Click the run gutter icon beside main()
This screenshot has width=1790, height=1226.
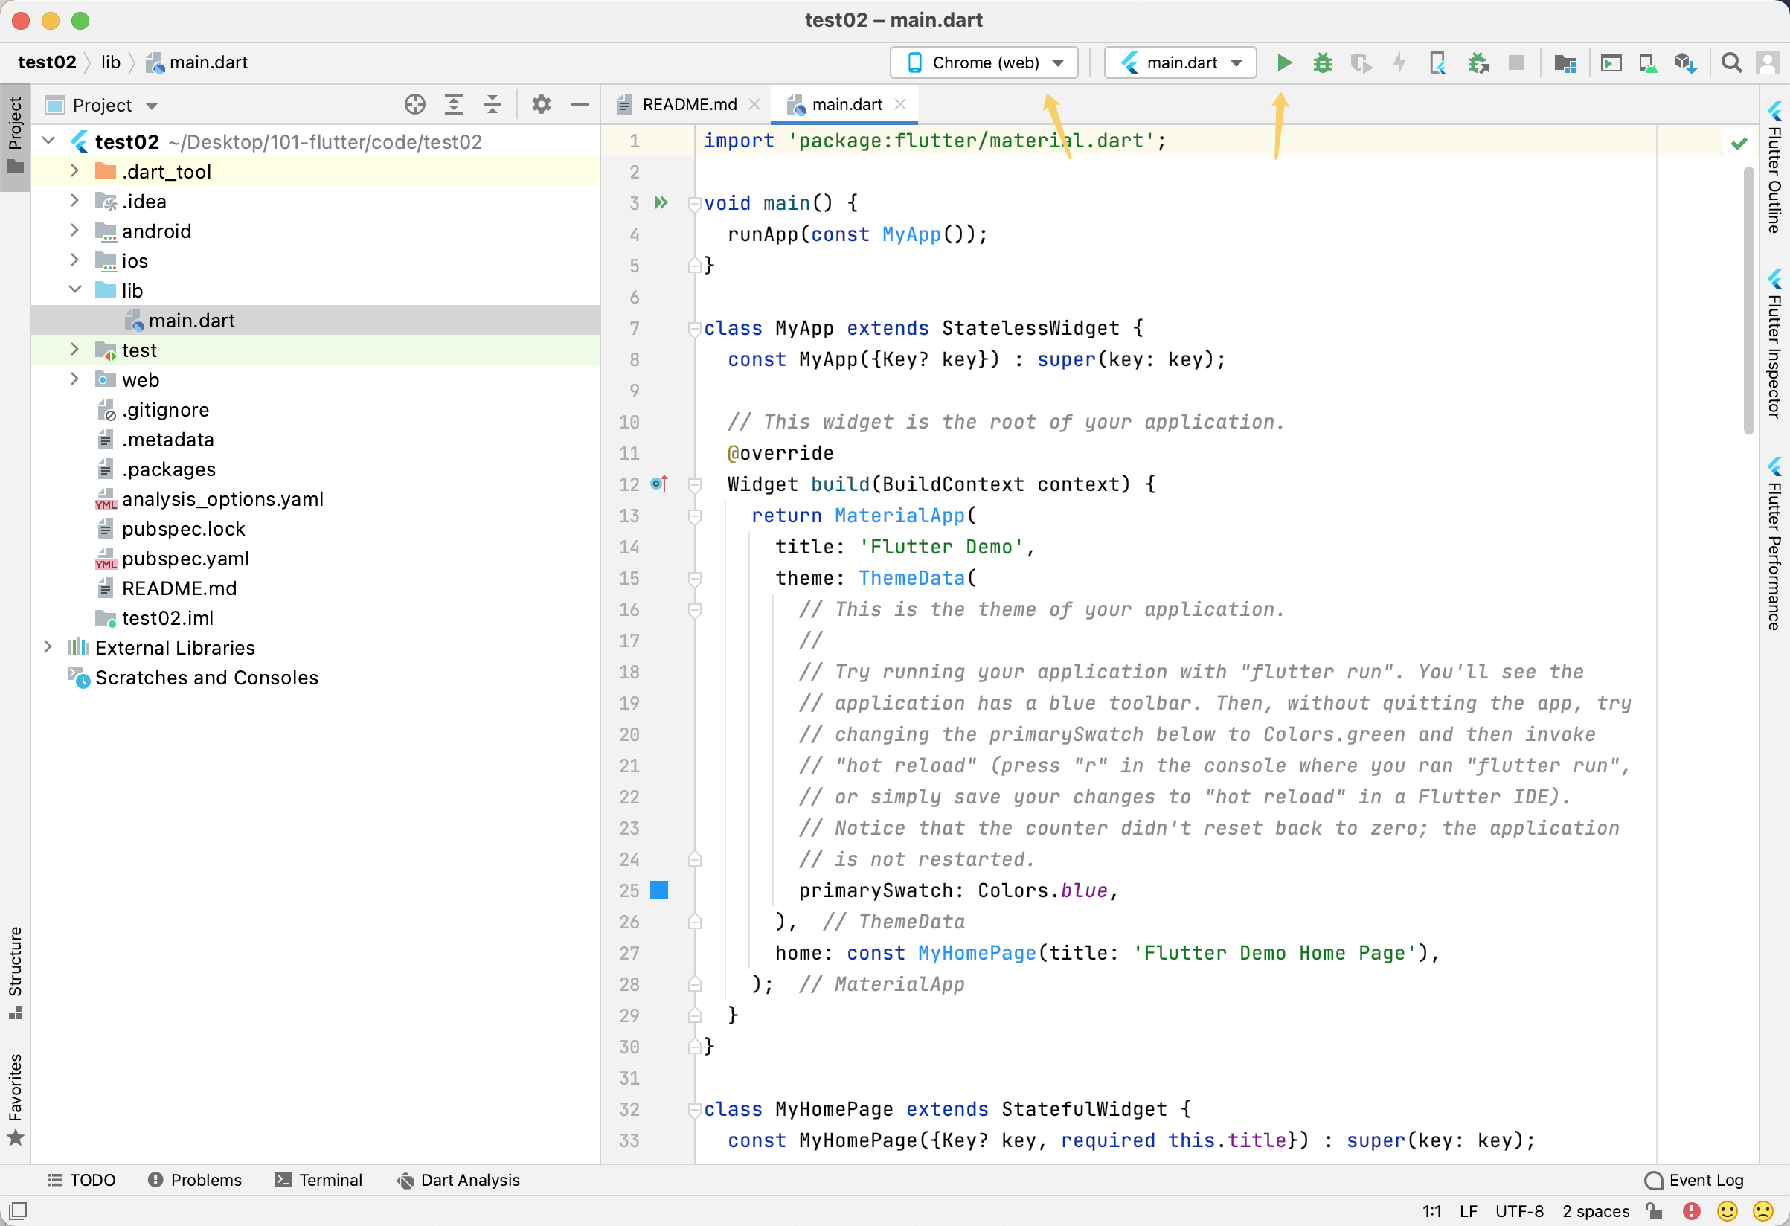[661, 202]
